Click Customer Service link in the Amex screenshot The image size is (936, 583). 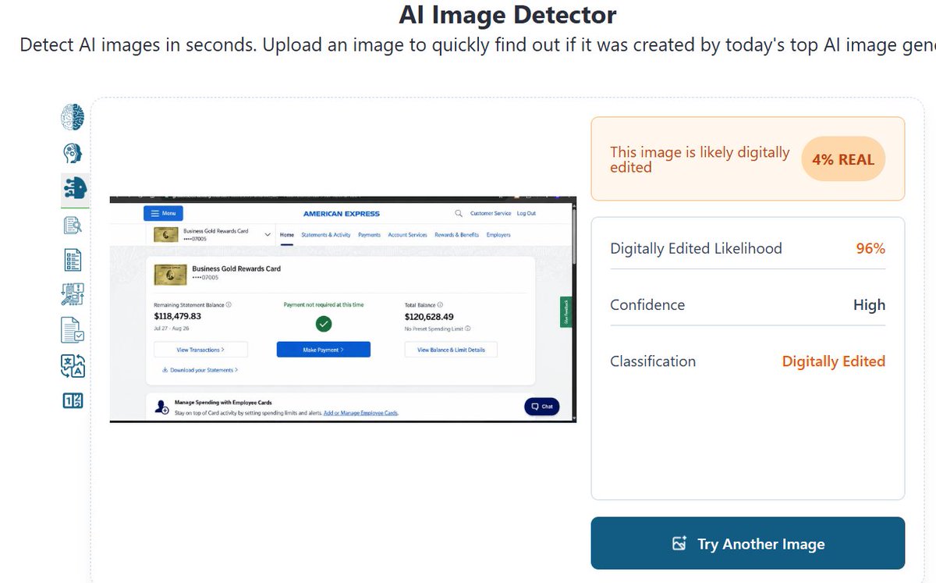pos(491,213)
